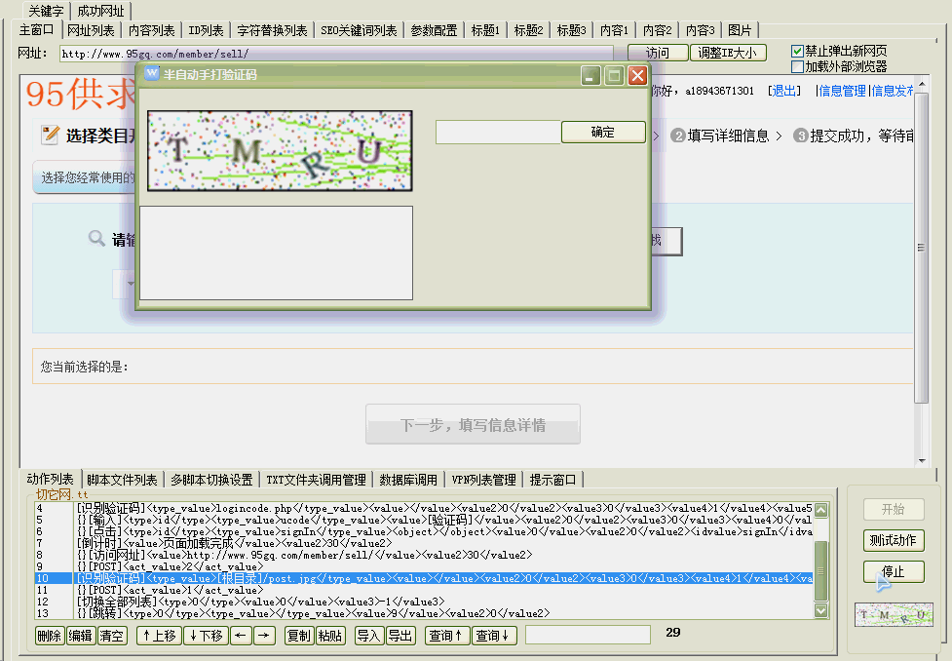
Task: Click the ↓下移 button
Action: tap(206, 636)
